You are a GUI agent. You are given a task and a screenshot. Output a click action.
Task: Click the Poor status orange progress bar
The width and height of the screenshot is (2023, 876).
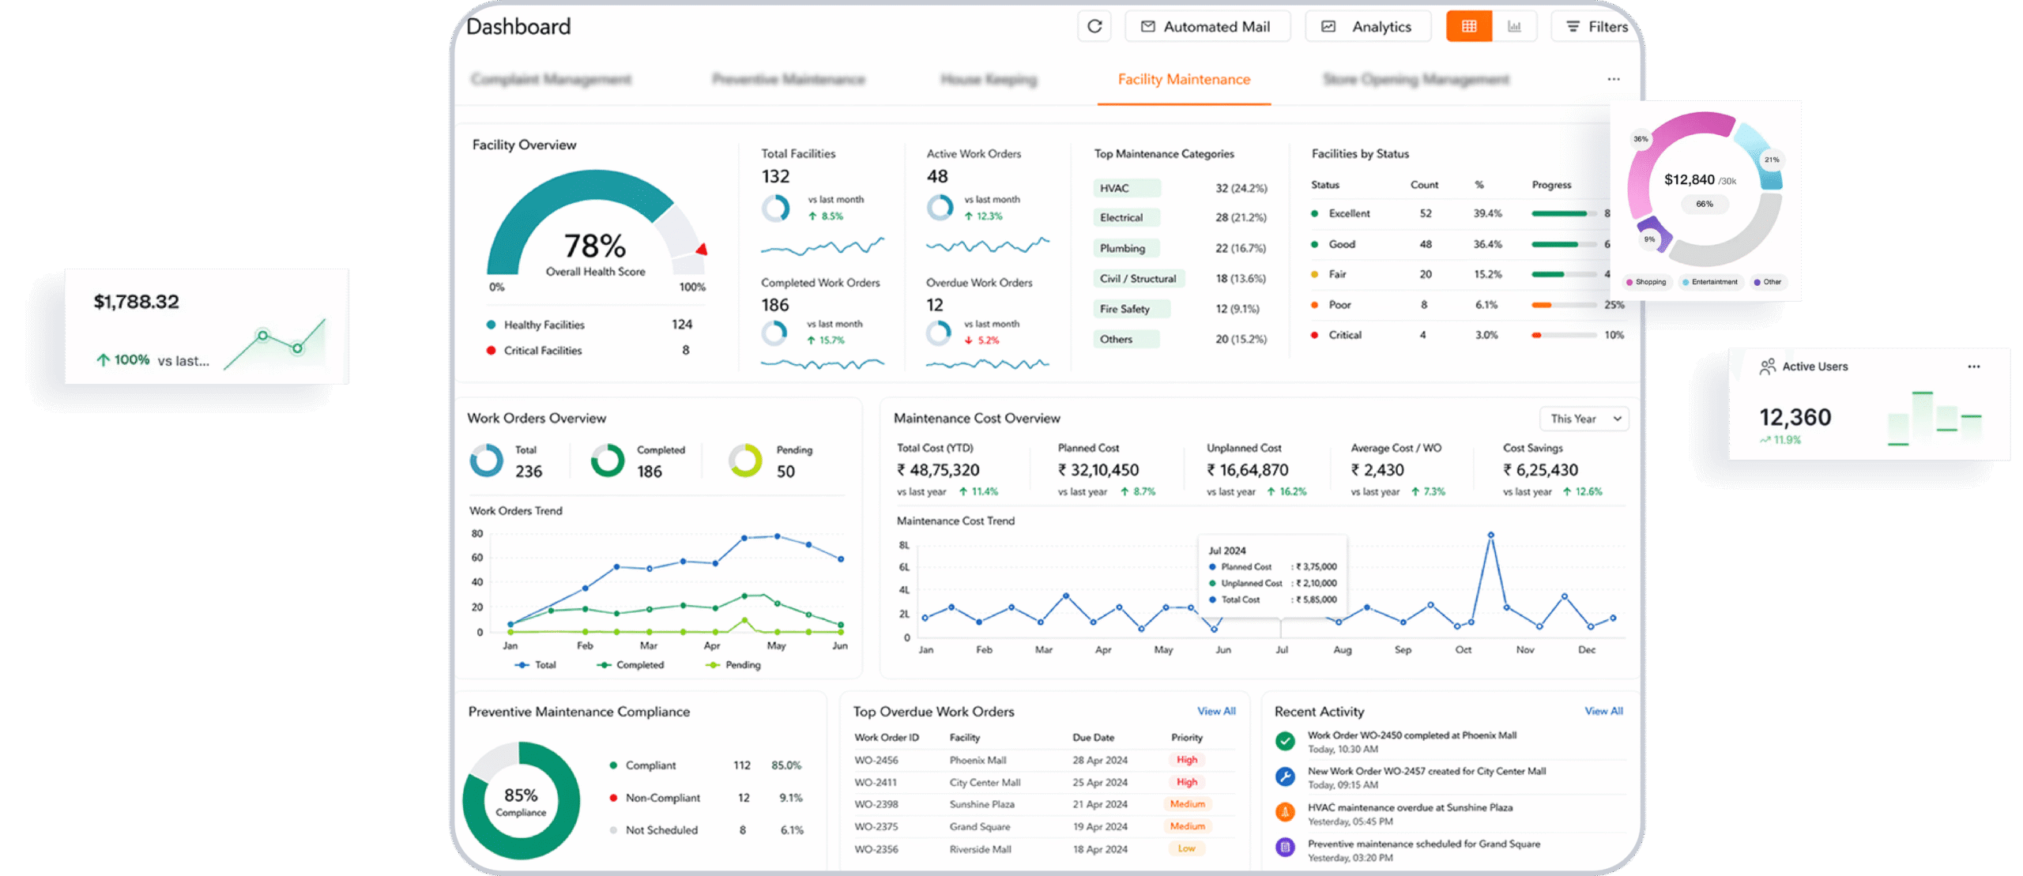[1564, 305]
